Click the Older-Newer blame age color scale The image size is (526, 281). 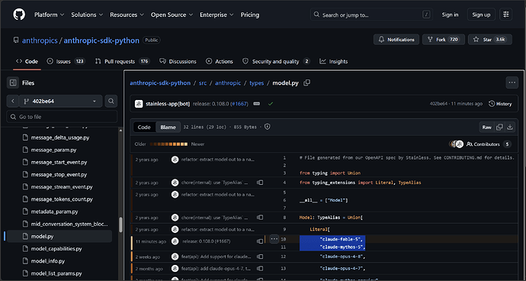coord(168,144)
